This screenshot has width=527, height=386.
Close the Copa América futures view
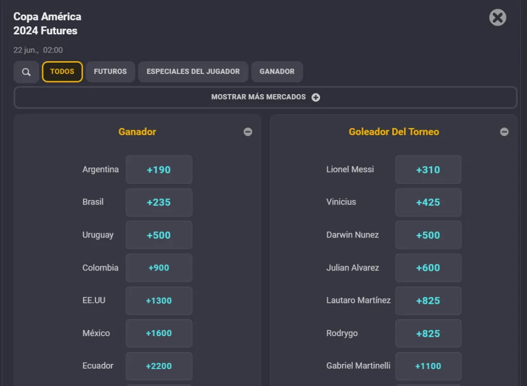pos(497,17)
